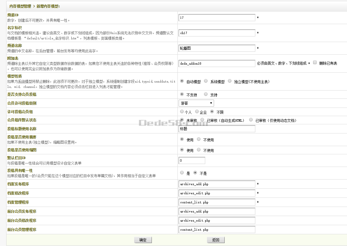347x246 pixels.
Task: Set 投稿具有唯一性 to 是
Action: pyautogui.click(x=182, y=173)
